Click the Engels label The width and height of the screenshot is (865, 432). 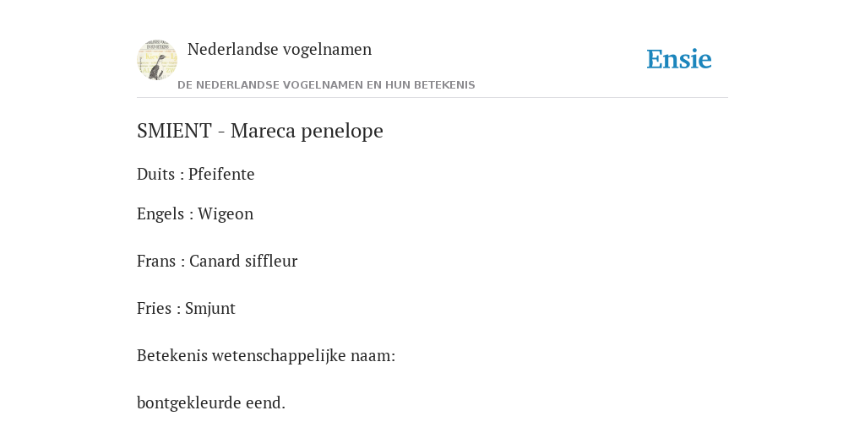(160, 213)
